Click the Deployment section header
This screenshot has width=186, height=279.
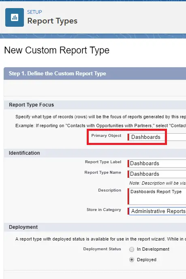click(x=24, y=227)
